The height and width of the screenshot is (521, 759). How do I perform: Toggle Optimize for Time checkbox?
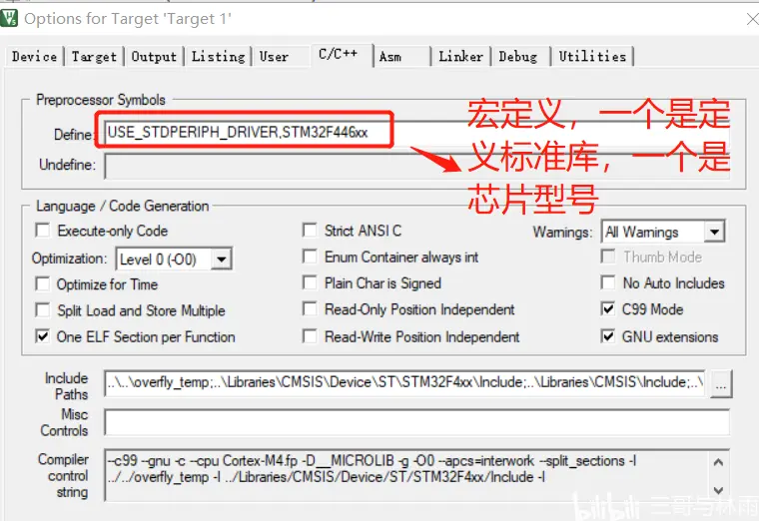(x=43, y=284)
